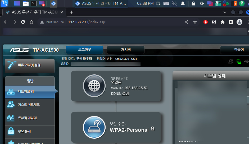Open 부모 통제 in the sidebar
The height and width of the screenshot is (144, 249).
(x=30, y=132)
